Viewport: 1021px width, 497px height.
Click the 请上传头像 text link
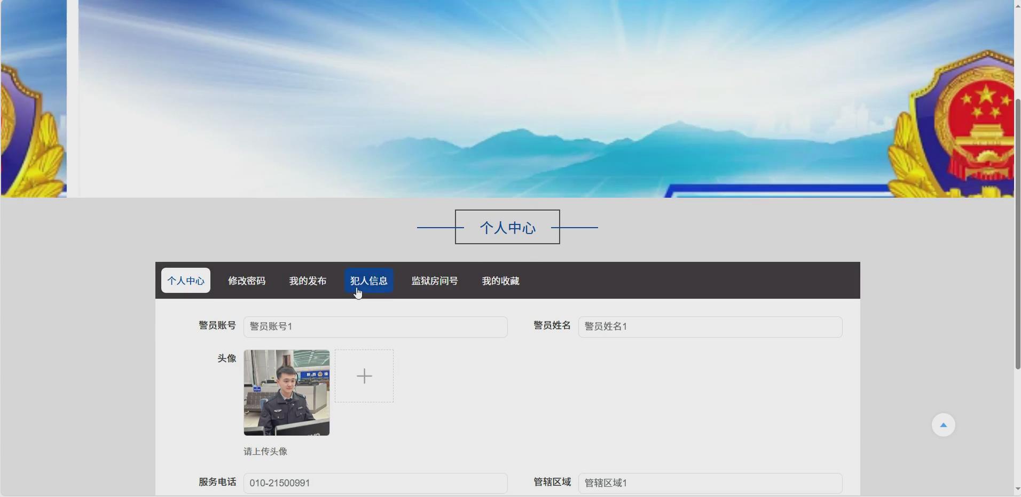pos(265,451)
